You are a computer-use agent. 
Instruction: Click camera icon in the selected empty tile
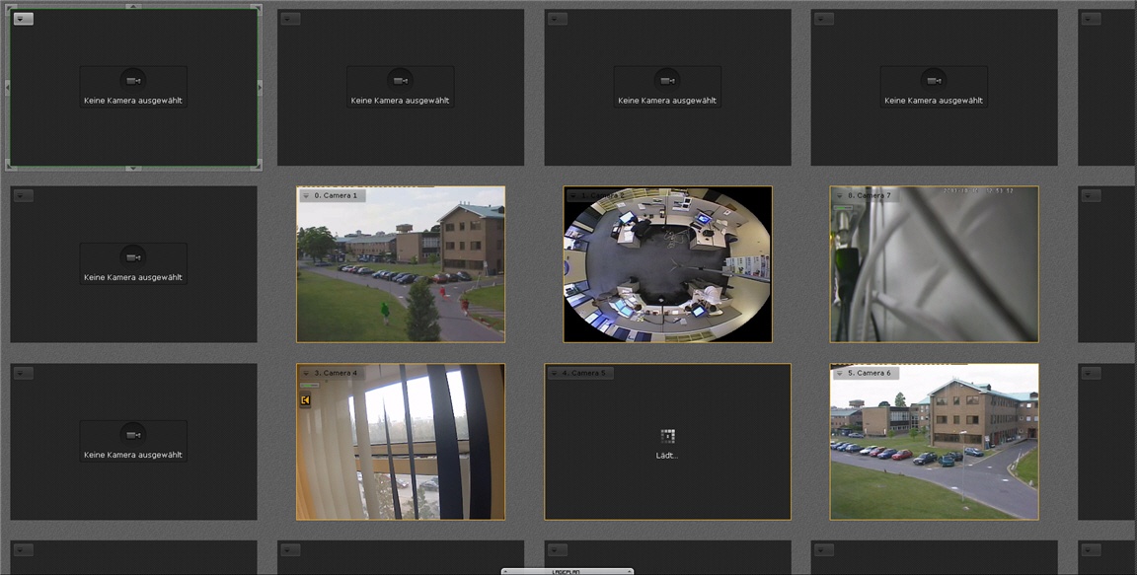point(133,81)
